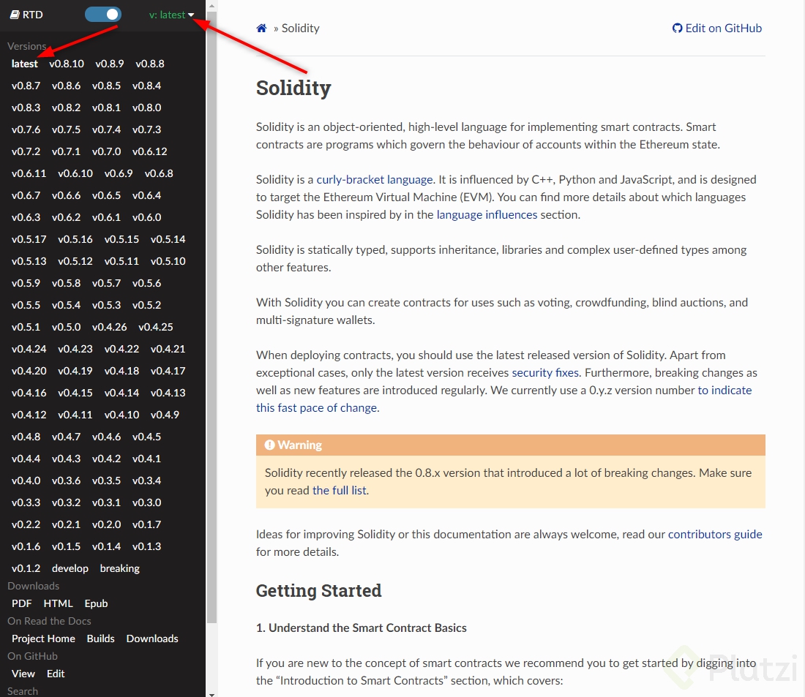Click Edit under On GitHub
Image resolution: width=805 pixels, height=697 pixels.
click(56, 674)
